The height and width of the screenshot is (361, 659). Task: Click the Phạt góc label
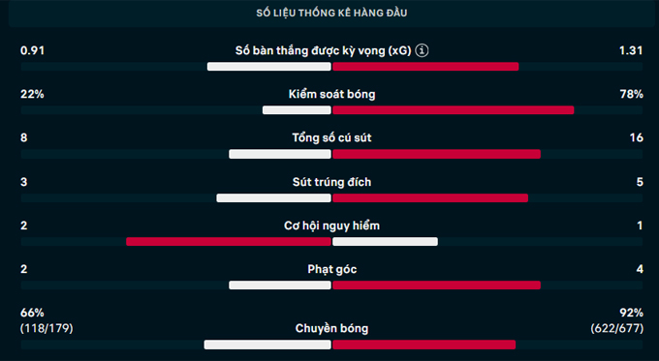[x=331, y=269]
